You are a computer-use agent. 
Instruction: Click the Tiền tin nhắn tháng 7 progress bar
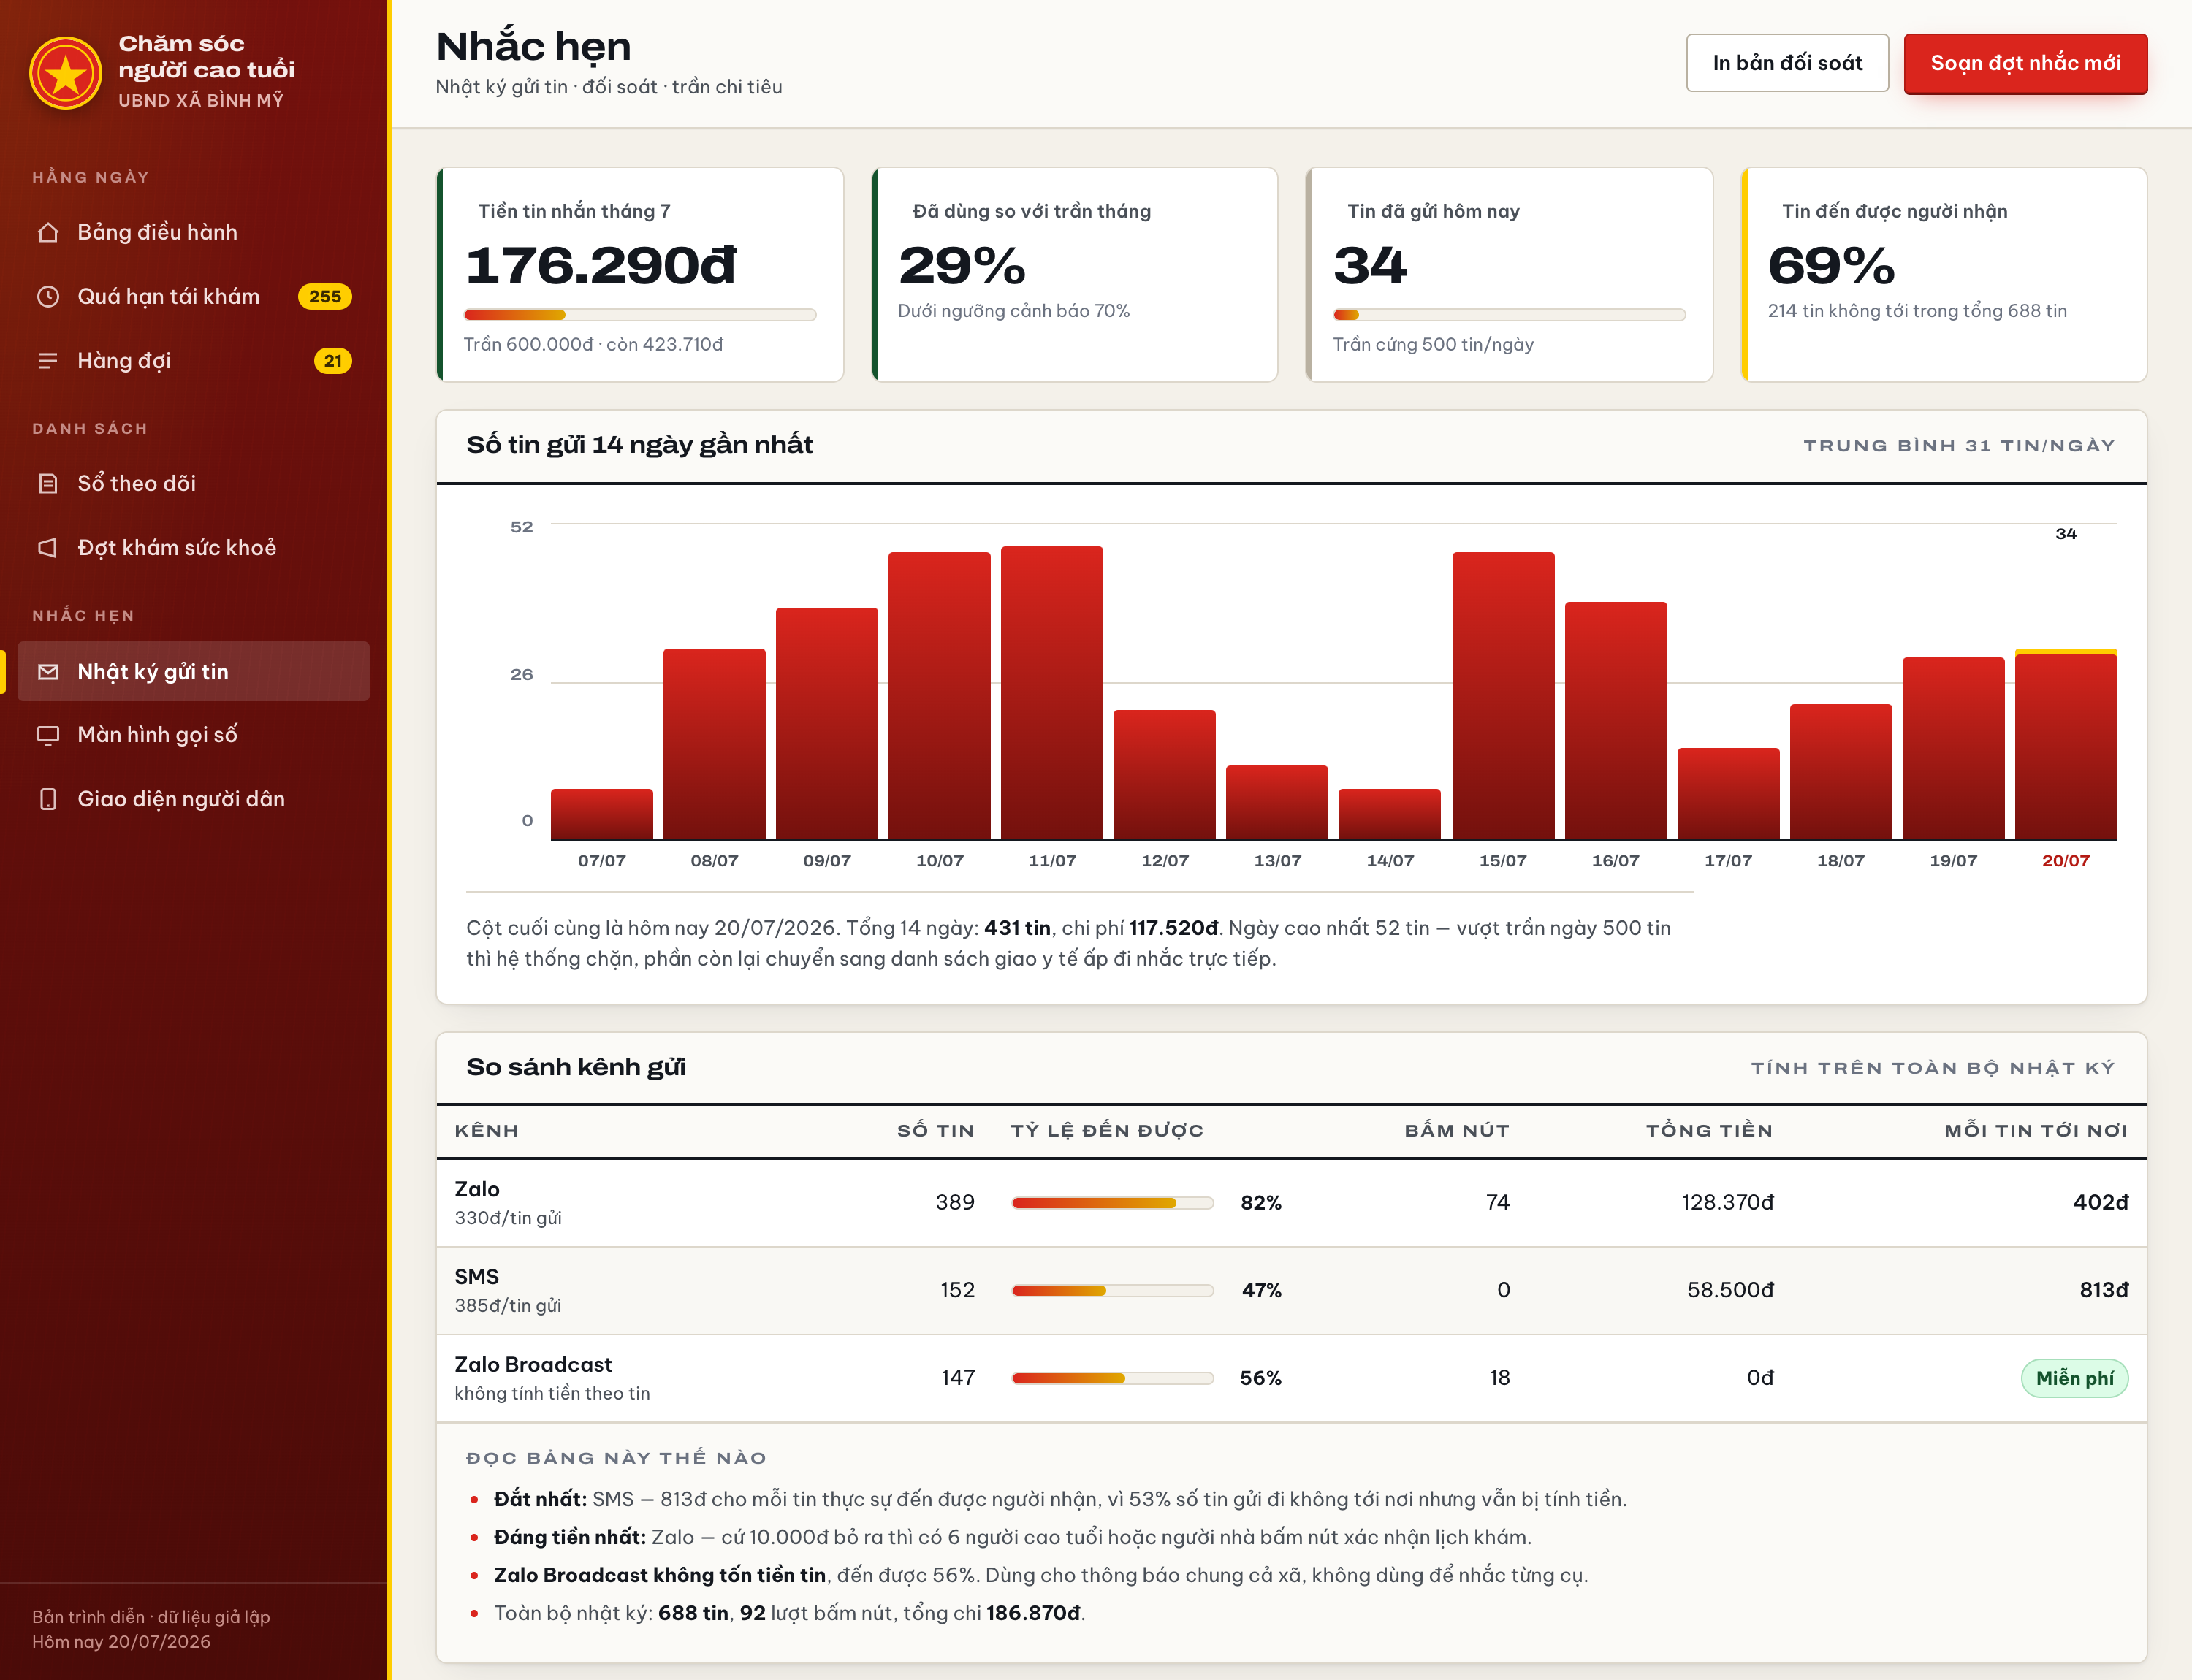640,315
